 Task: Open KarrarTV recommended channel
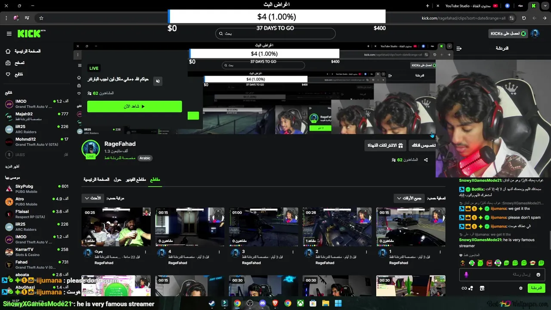click(37, 252)
